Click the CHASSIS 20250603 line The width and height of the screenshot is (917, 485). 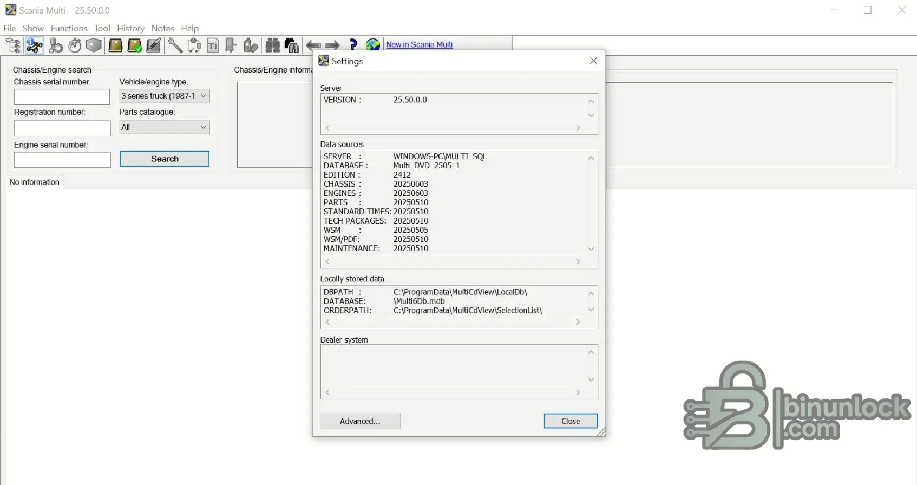[x=376, y=184]
